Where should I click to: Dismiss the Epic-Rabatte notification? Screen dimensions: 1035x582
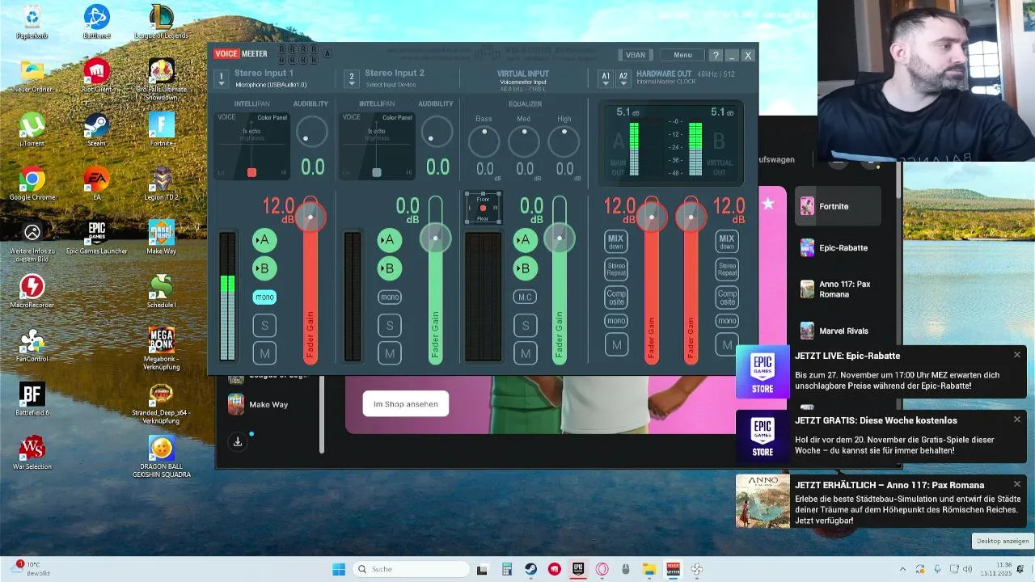click(1017, 355)
